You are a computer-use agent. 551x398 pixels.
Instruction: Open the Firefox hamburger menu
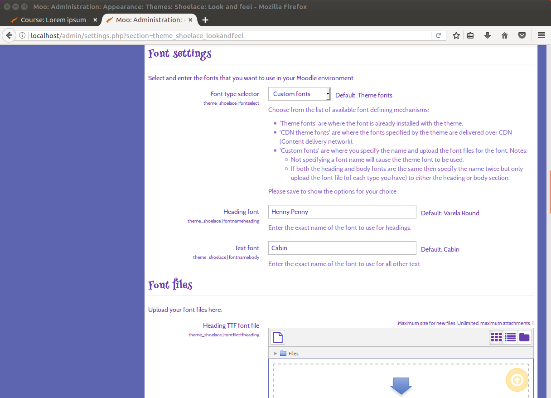click(541, 35)
